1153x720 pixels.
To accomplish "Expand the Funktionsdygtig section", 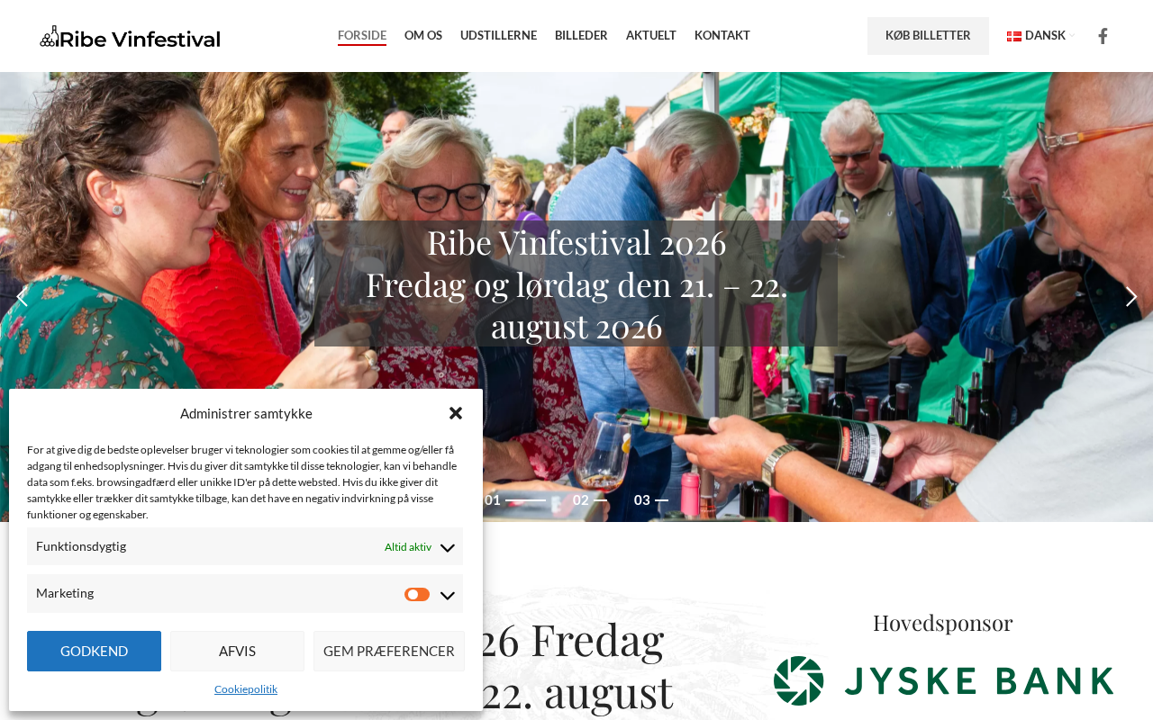I will click(245, 546).
